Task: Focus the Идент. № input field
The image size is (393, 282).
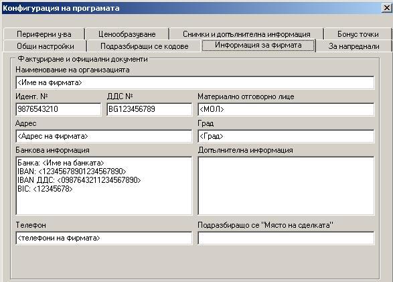Action: pos(58,109)
